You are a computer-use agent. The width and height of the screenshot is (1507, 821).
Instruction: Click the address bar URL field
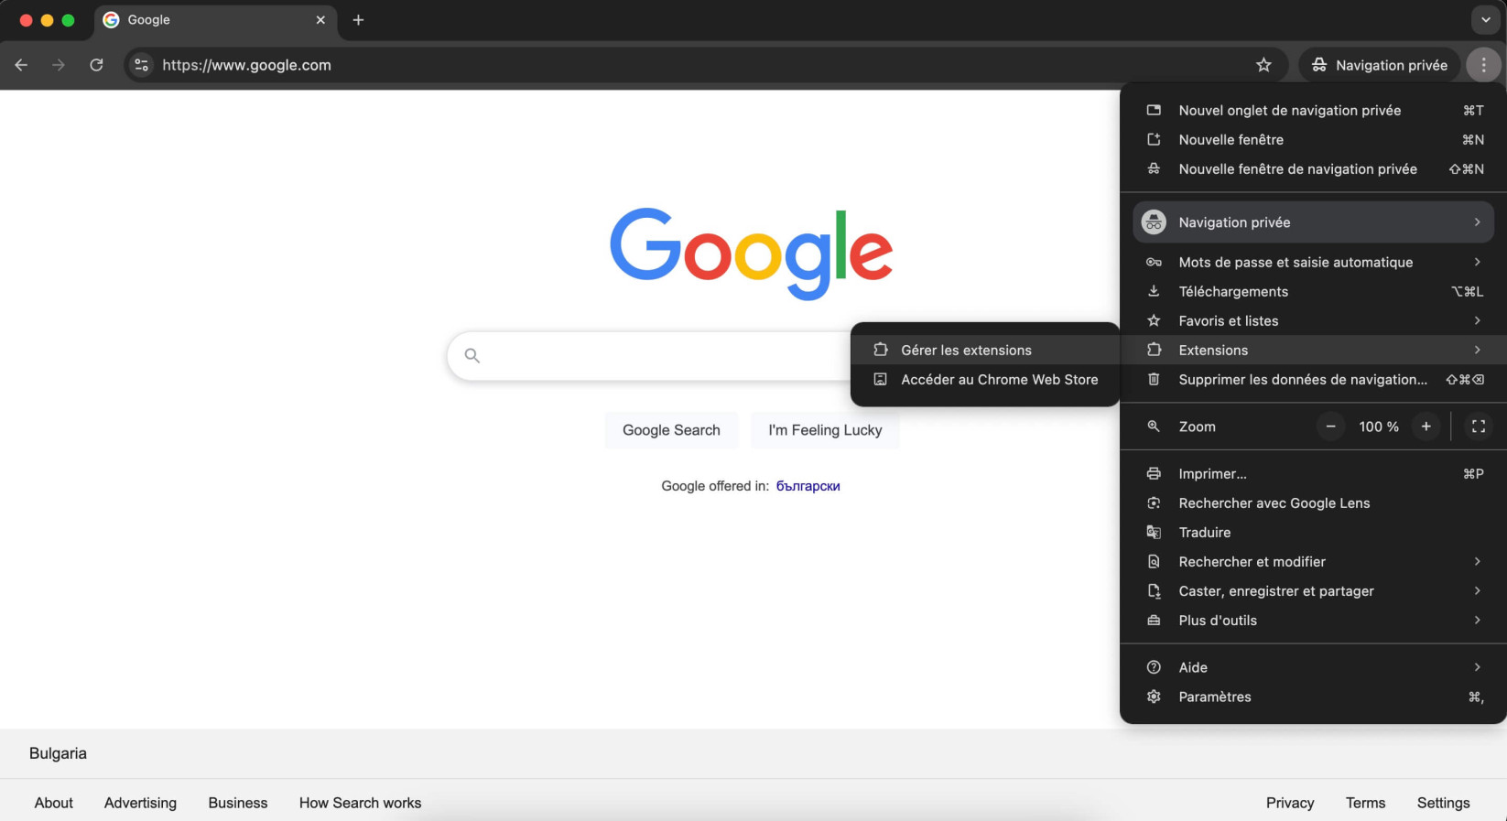point(705,65)
